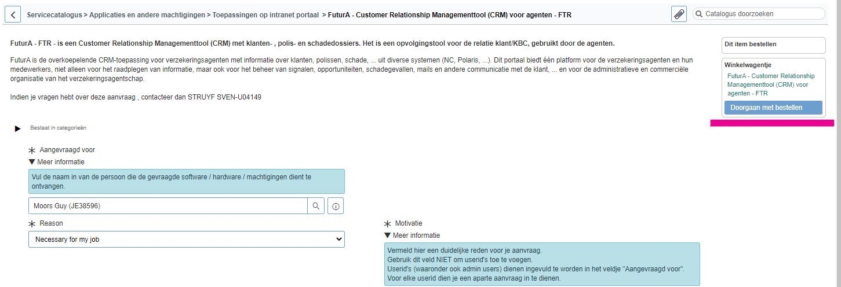Click the current FuturA breadcrumb title
The height and width of the screenshot is (287, 841).
[449, 14]
